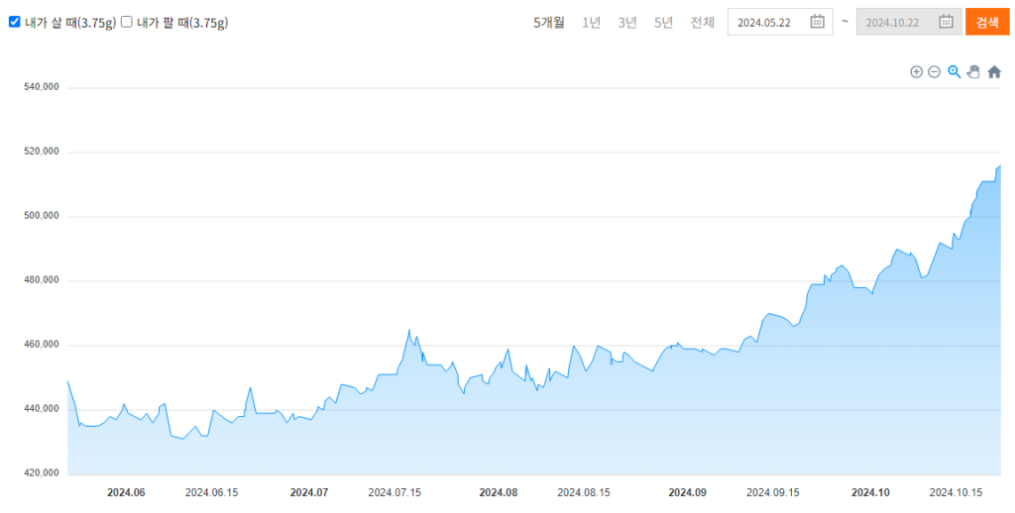Activate the hand panning tool

point(973,71)
